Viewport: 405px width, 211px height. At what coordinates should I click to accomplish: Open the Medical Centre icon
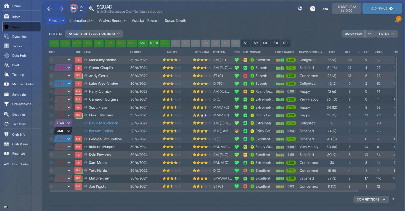[x=6, y=84]
